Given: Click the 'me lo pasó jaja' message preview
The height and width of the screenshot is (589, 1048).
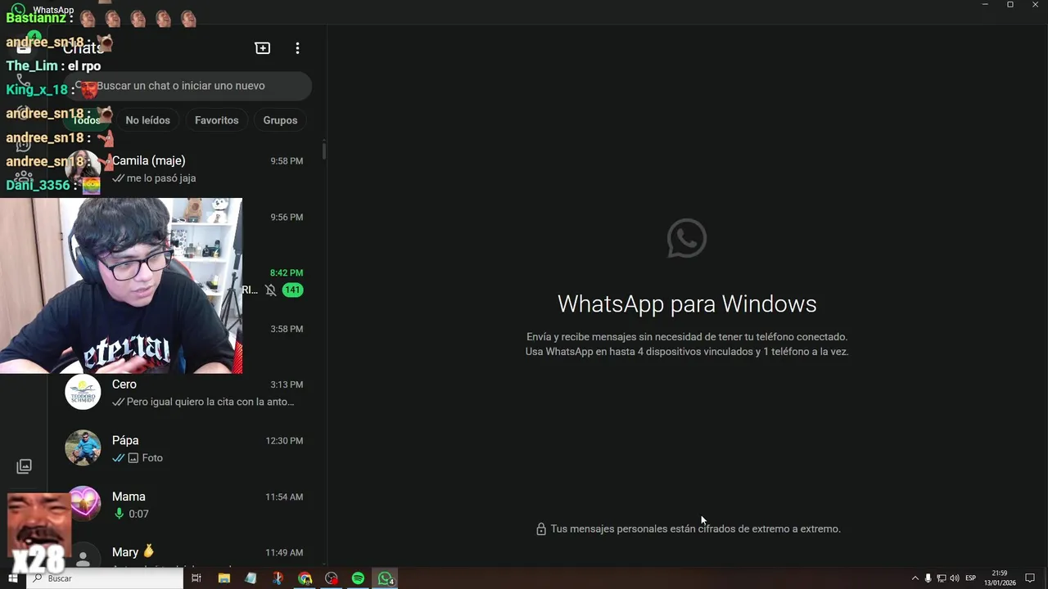Looking at the screenshot, I should [x=161, y=178].
